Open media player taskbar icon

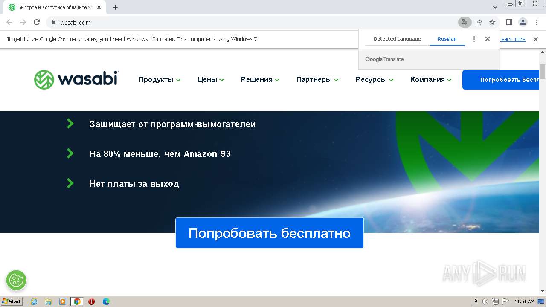pyautogui.click(x=63, y=301)
